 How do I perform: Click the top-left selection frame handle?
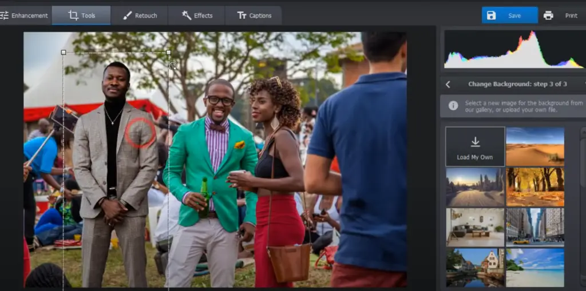(x=64, y=52)
